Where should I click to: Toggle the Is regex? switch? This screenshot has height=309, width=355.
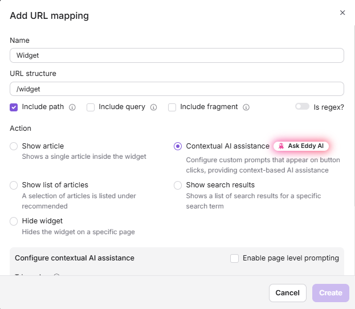tap(302, 106)
